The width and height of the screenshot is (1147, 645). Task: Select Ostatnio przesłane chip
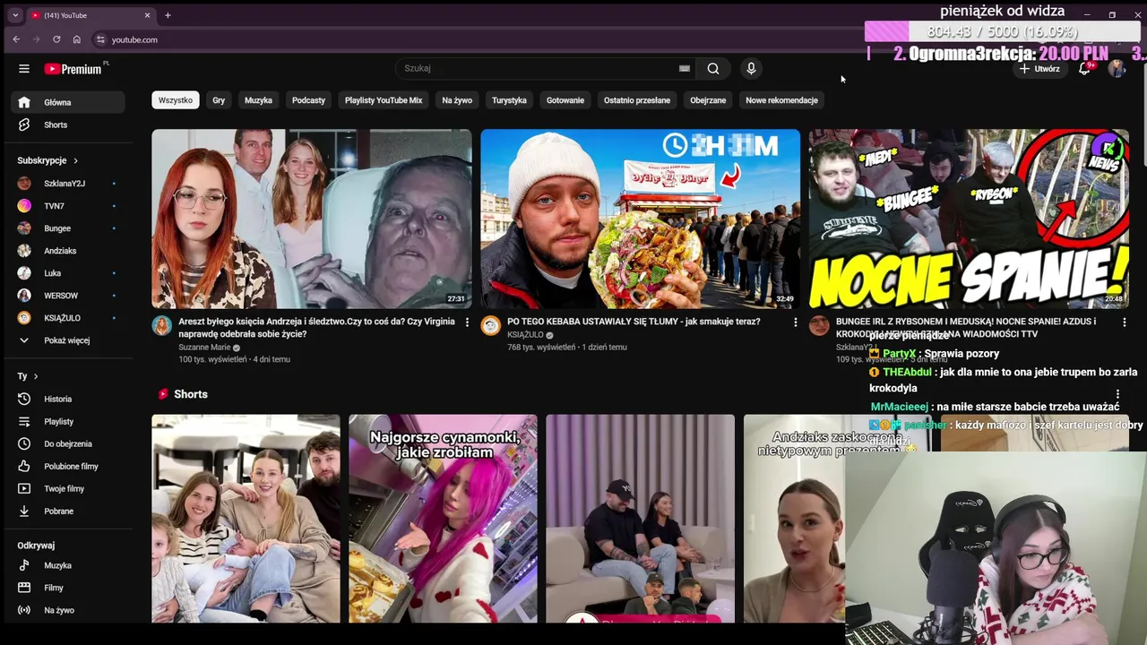(x=637, y=100)
